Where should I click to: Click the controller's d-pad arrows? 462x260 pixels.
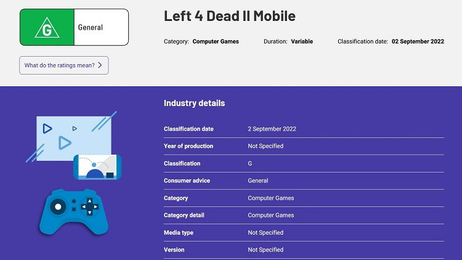(90, 206)
